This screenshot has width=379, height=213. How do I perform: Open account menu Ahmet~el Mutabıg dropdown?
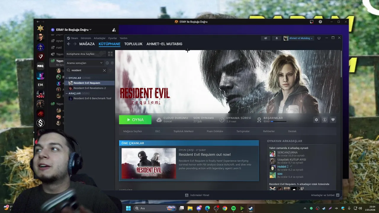298,38
